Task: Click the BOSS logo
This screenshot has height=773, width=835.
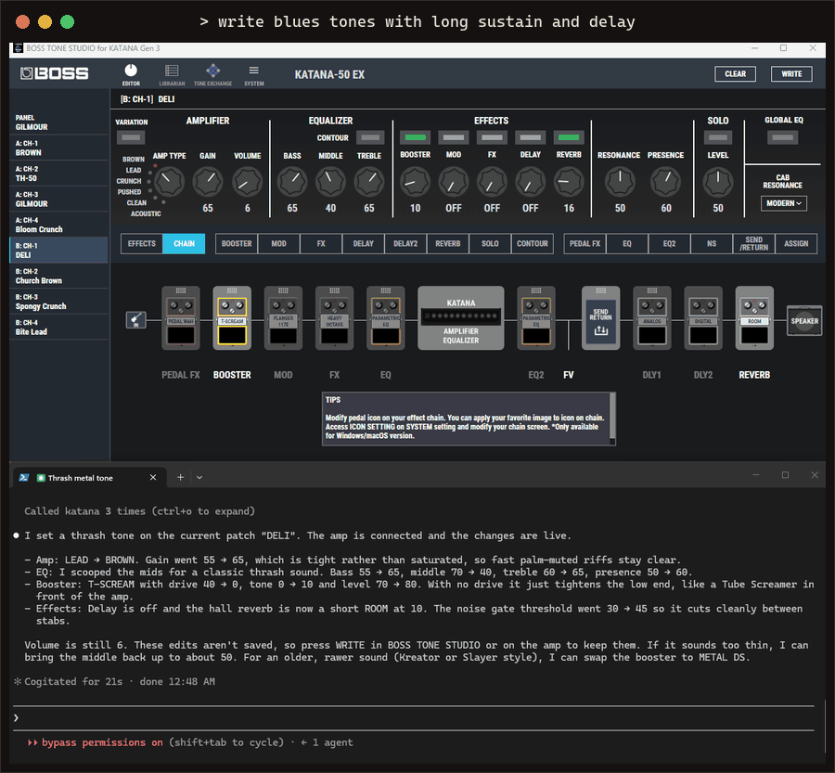Action: coord(55,73)
